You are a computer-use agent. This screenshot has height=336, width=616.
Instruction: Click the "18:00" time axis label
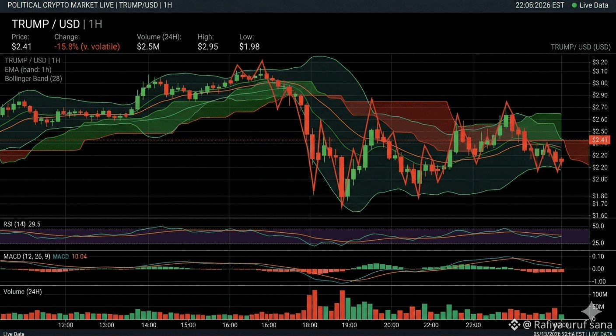(310, 325)
